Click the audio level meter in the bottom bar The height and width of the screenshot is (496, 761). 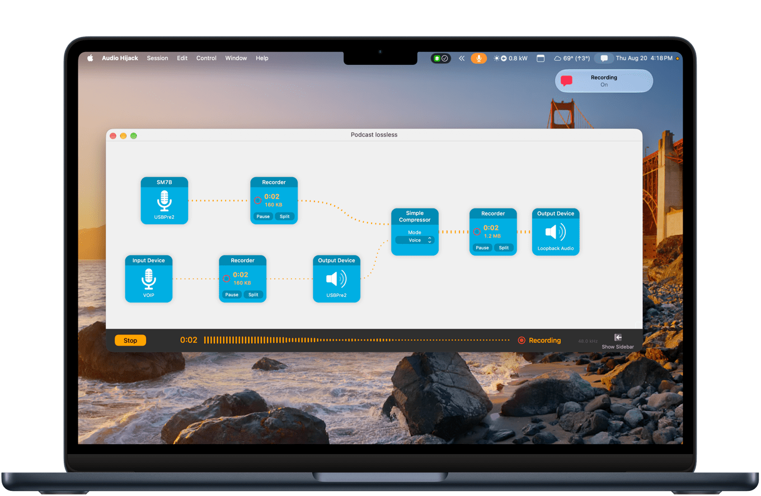(x=356, y=340)
